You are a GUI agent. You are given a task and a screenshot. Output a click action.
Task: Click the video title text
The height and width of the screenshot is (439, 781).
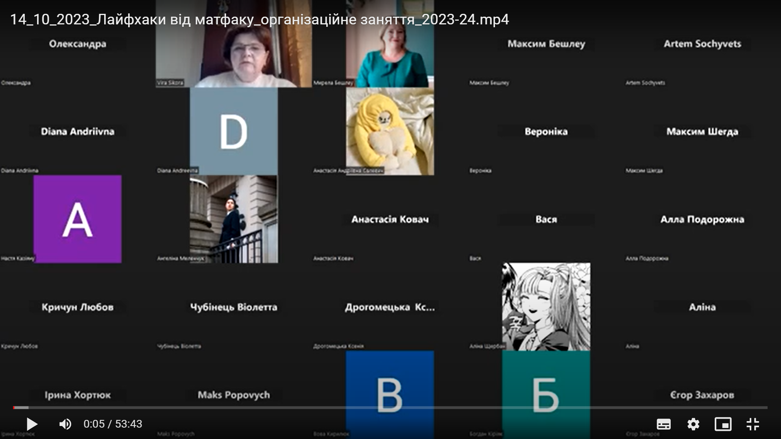coord(260,20)
